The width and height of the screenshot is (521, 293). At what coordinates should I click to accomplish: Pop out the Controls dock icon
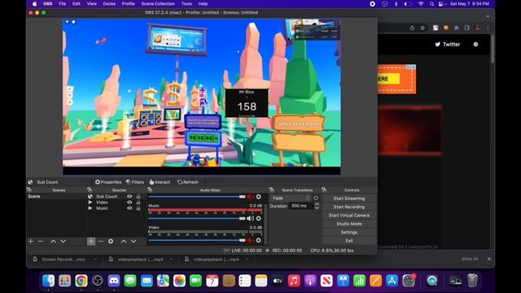(324, 190)
